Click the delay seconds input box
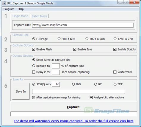 click(x=56, y=72)
